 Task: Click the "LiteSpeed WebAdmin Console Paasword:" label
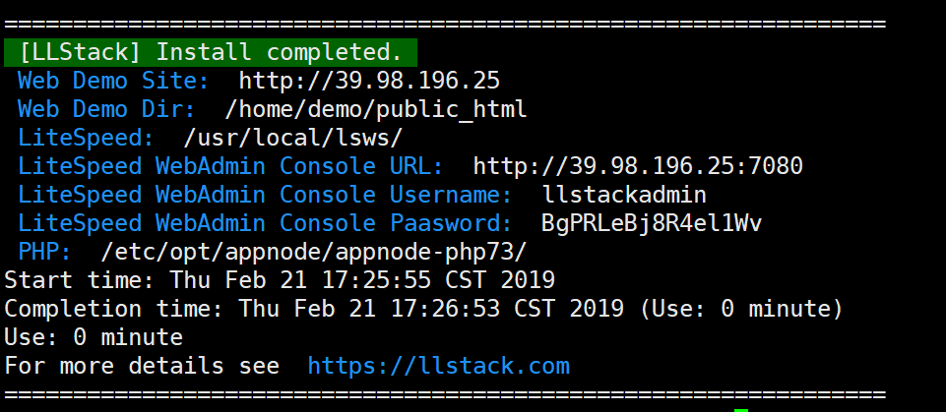pyautogui.click(x=265, y=223)
